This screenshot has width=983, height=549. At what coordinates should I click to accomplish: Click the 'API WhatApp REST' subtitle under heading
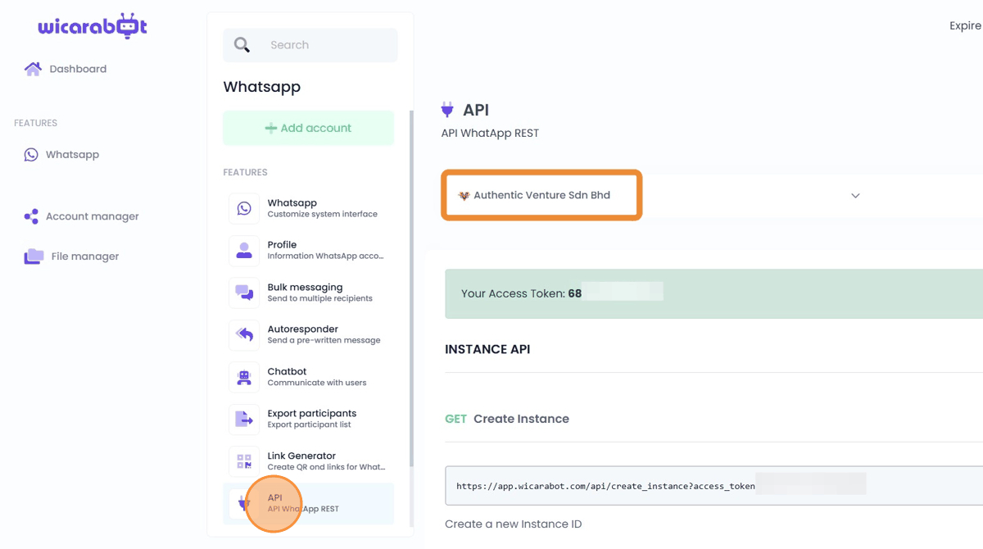tap(490, 133)
